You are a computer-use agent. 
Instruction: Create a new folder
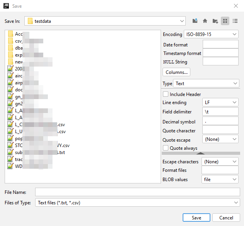pos(215,21)
